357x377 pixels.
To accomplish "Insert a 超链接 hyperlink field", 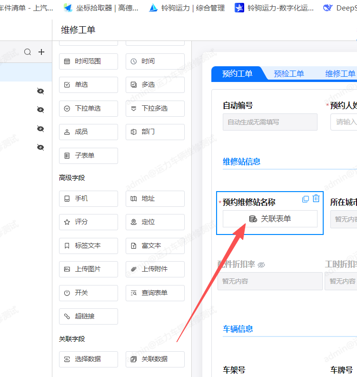I will [x=88, y=316].
